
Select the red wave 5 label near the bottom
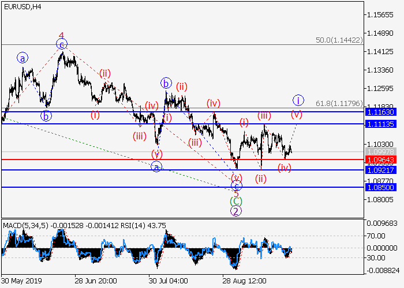[x=235, y=194]
